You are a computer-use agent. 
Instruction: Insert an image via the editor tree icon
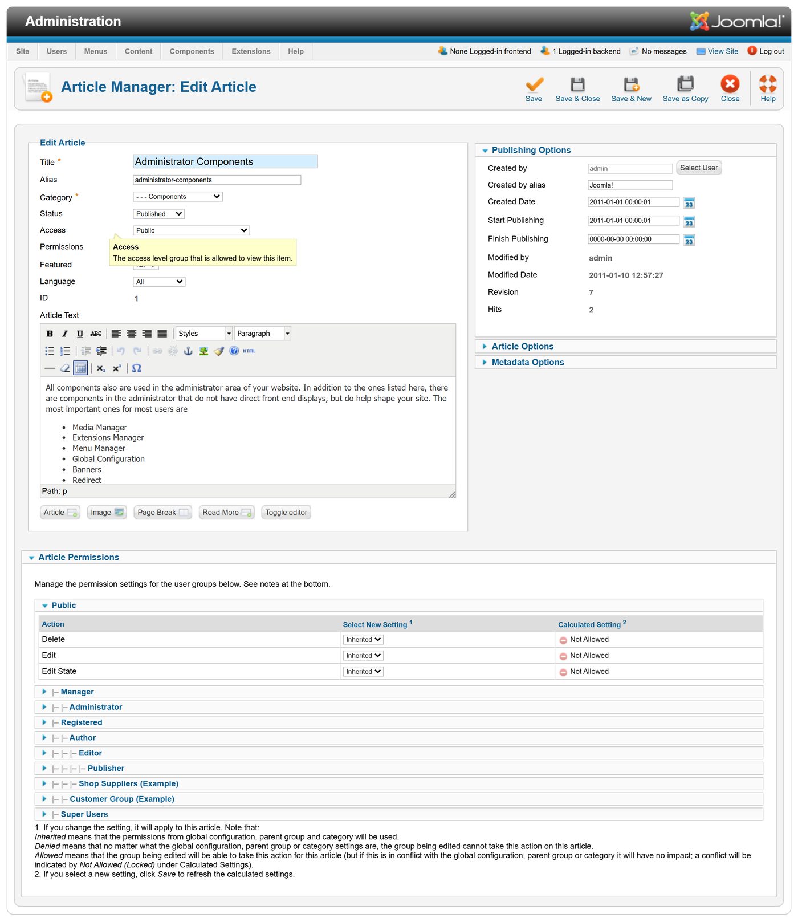pyautogui.click(x=203, y=351)
